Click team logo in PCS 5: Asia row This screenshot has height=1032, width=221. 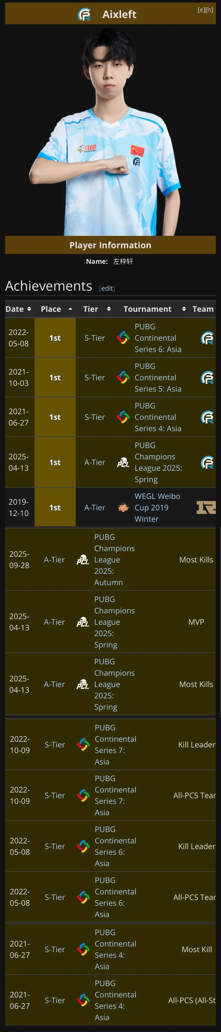tap(207, 377)
